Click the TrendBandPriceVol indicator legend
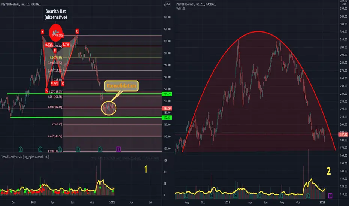Image resolution: width=349 pixels, height=206 pixels. 25,157
